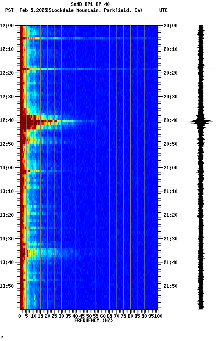218x341 pixels.
Task: Click the '21:20' UTC axis label
Action: coord(171,215)
